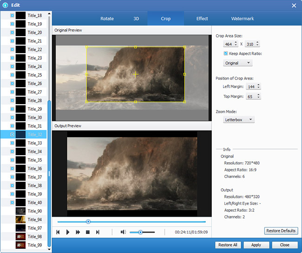Click the Restore All button
The width and height of the screenshot is (302, 253).
(228, 245)
